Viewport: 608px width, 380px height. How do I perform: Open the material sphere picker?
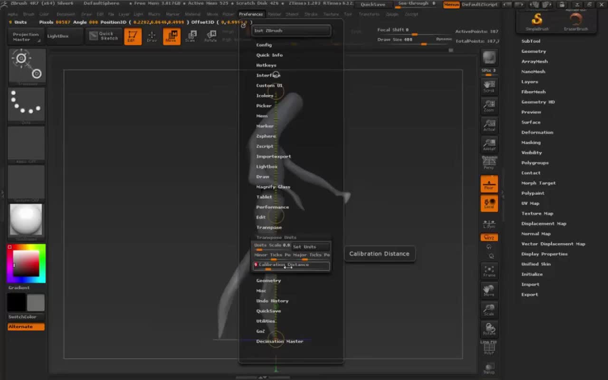26,222
